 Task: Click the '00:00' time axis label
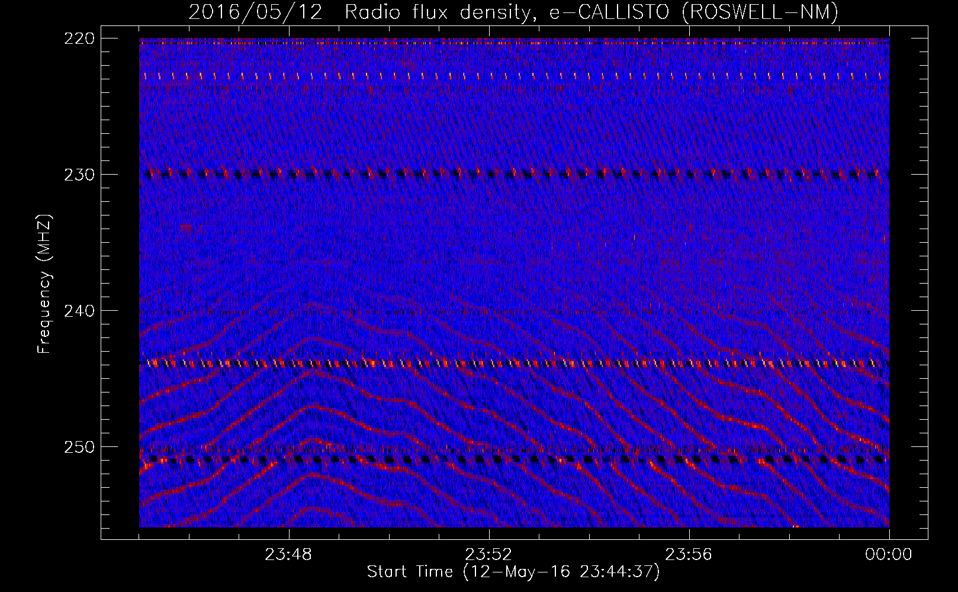point(889,555)
